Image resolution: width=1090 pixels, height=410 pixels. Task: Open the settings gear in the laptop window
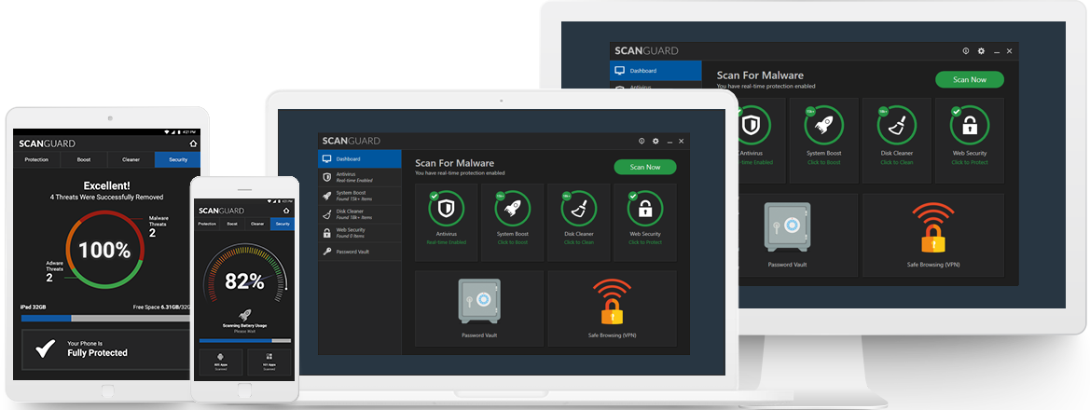point(655,141)
